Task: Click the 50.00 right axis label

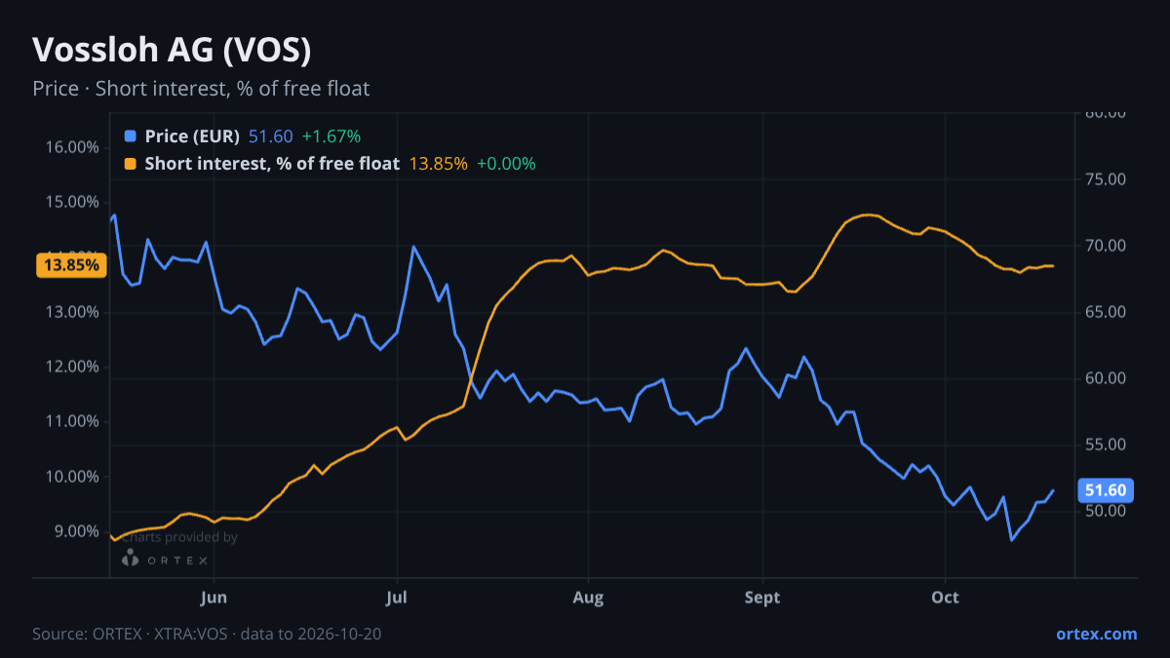Action: [x=1106, y=511]
